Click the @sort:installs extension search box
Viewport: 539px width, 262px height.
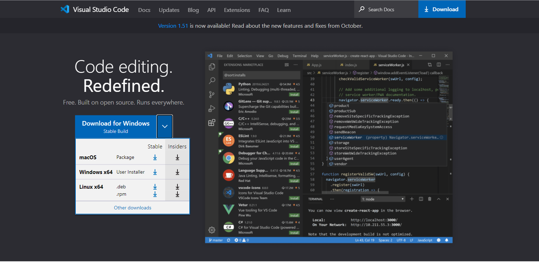pos(261,75)
